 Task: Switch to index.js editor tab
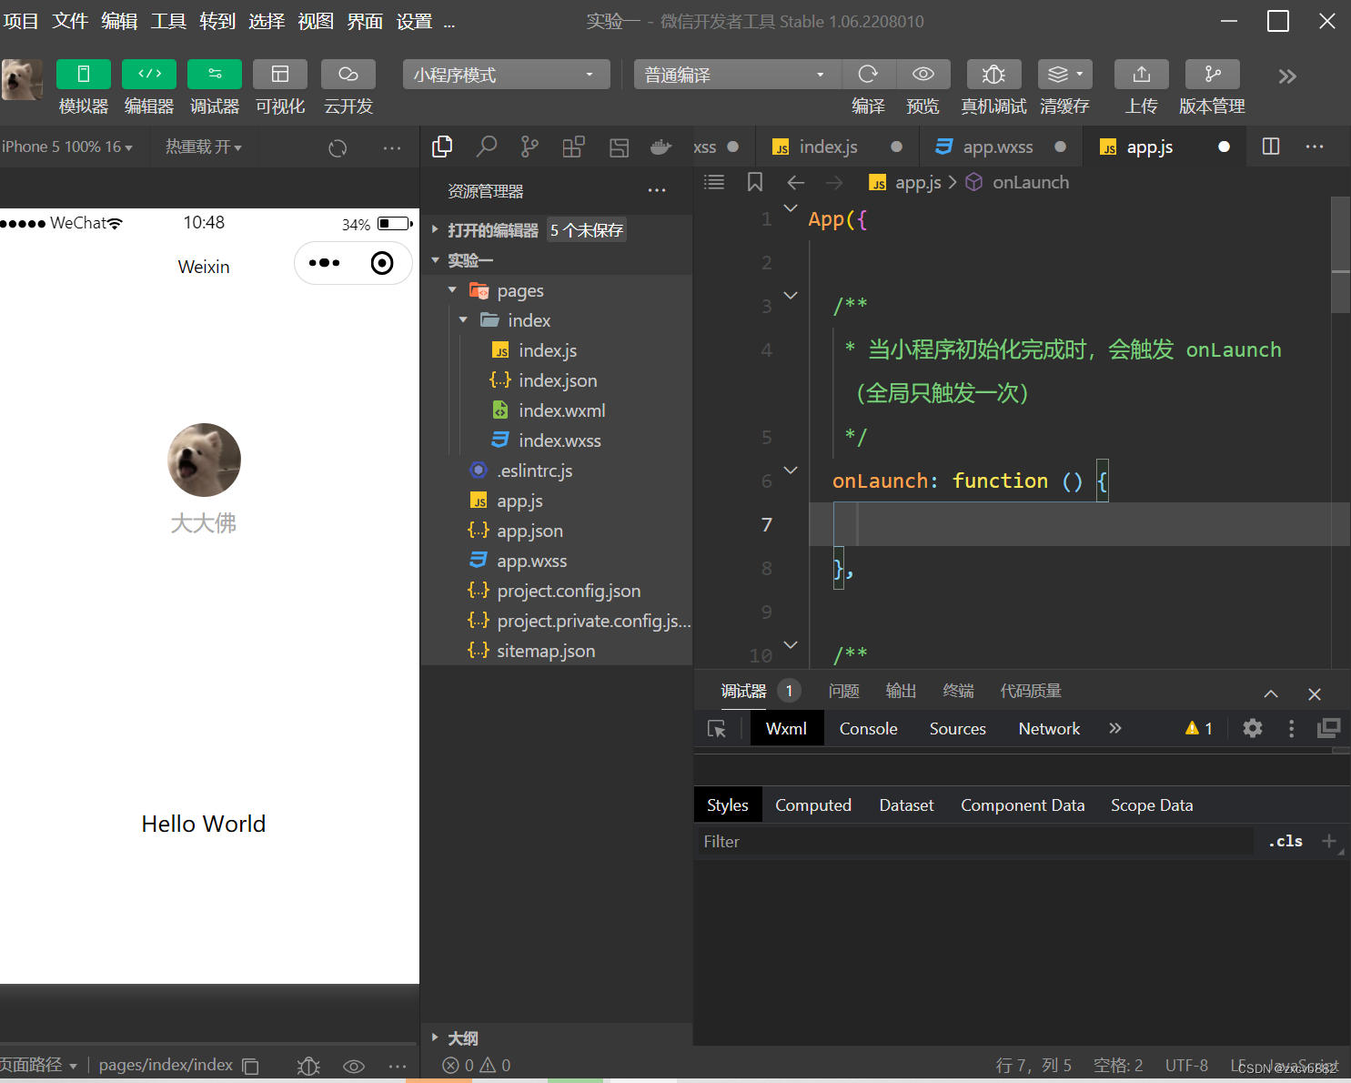pyautogui.click(x=837, y=147)
